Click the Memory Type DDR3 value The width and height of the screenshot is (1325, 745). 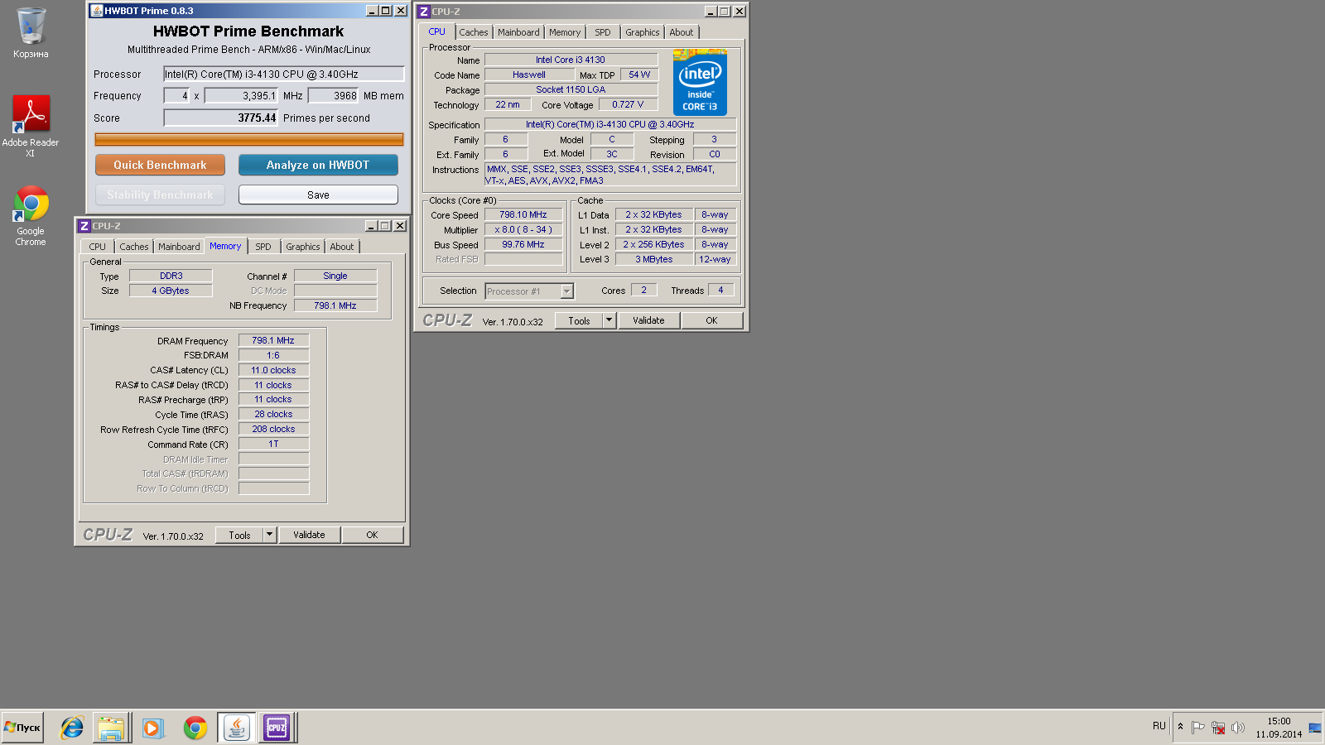point(171,276)
